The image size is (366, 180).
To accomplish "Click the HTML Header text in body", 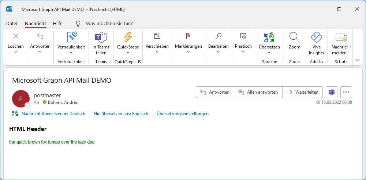I will [x=28, y=129].
